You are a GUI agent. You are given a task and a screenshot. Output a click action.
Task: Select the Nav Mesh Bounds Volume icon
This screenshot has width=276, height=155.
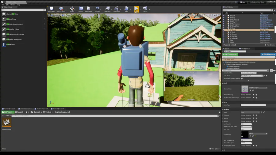pyautogui.click(x=4, y=24)
